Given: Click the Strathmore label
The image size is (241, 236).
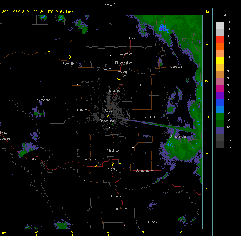Looking at the screenshot, I should click(x=144, y=170).
